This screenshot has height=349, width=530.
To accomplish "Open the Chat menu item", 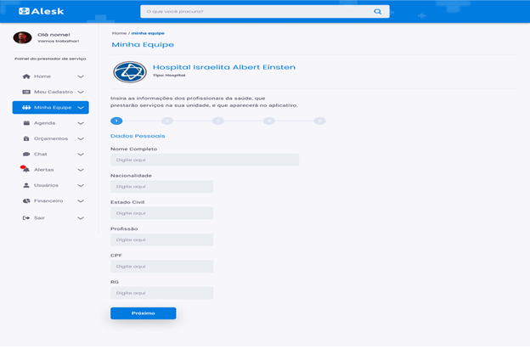I will (x=51, y=154).
